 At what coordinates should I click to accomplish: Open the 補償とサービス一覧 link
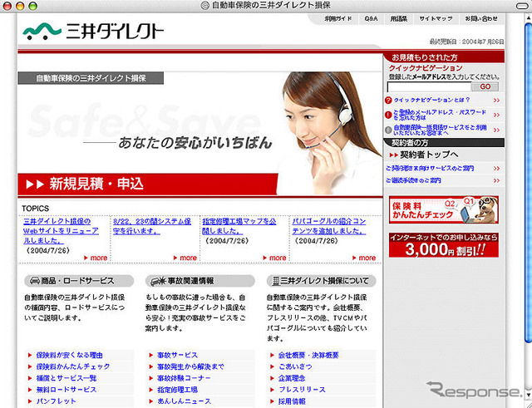66,378
